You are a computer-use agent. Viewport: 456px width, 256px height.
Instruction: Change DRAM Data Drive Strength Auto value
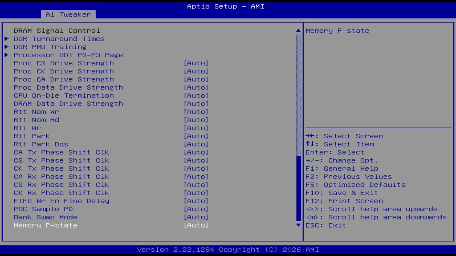click(x=196, y=104)
